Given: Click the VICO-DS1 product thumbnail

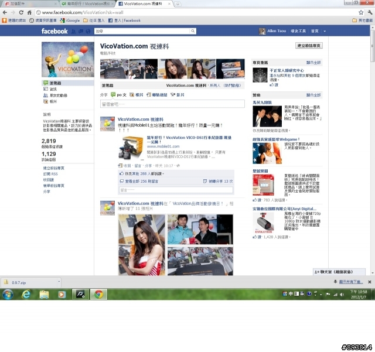Looking at the screenshot, I should point(131,148).
